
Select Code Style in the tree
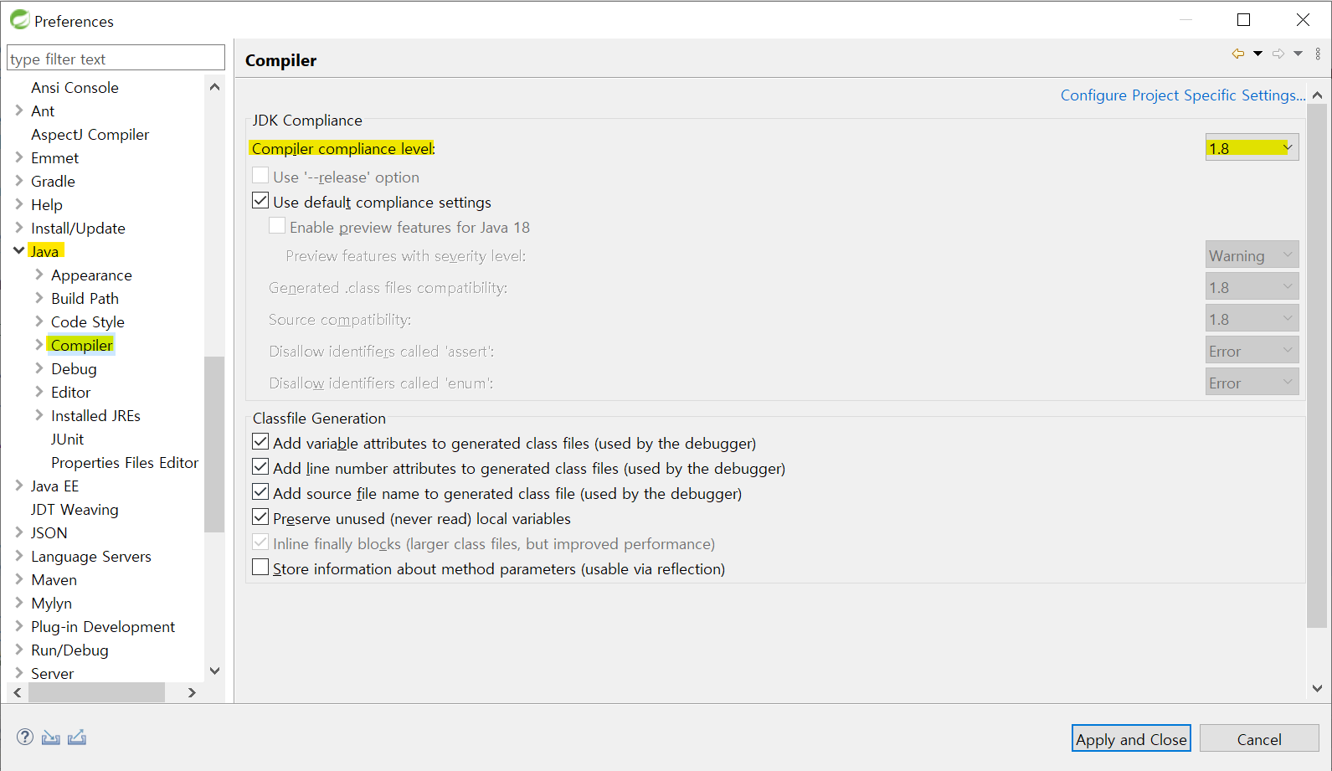(x=87, y=321)
